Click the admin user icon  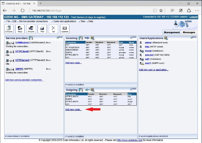(x=141, y=42)
